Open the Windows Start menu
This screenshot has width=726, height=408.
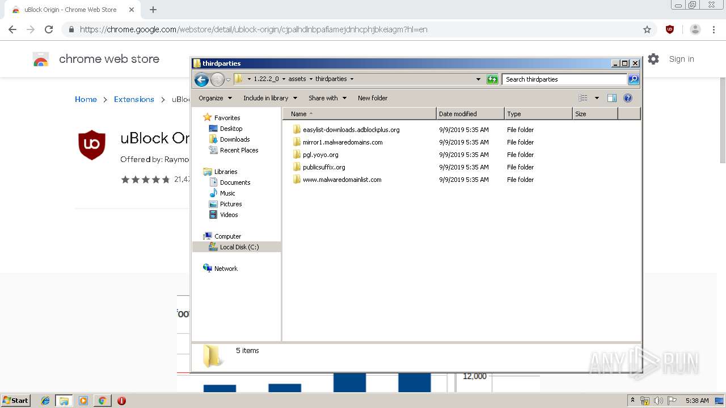pos(16,400)
